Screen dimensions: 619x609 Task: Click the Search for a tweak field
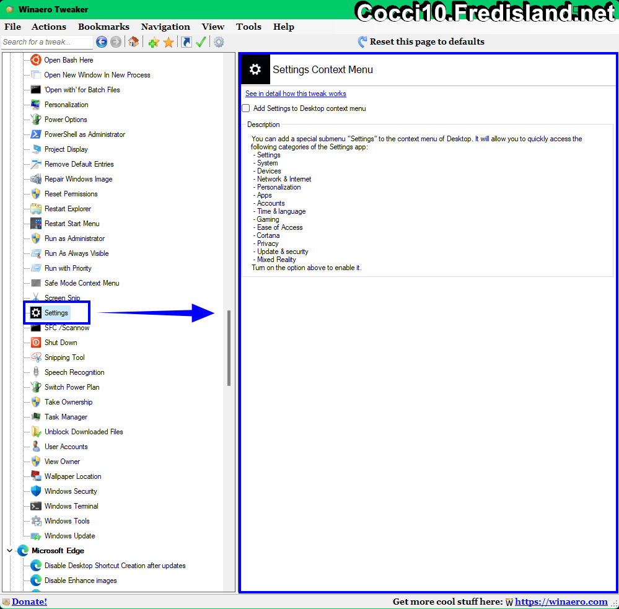(47, 42)
